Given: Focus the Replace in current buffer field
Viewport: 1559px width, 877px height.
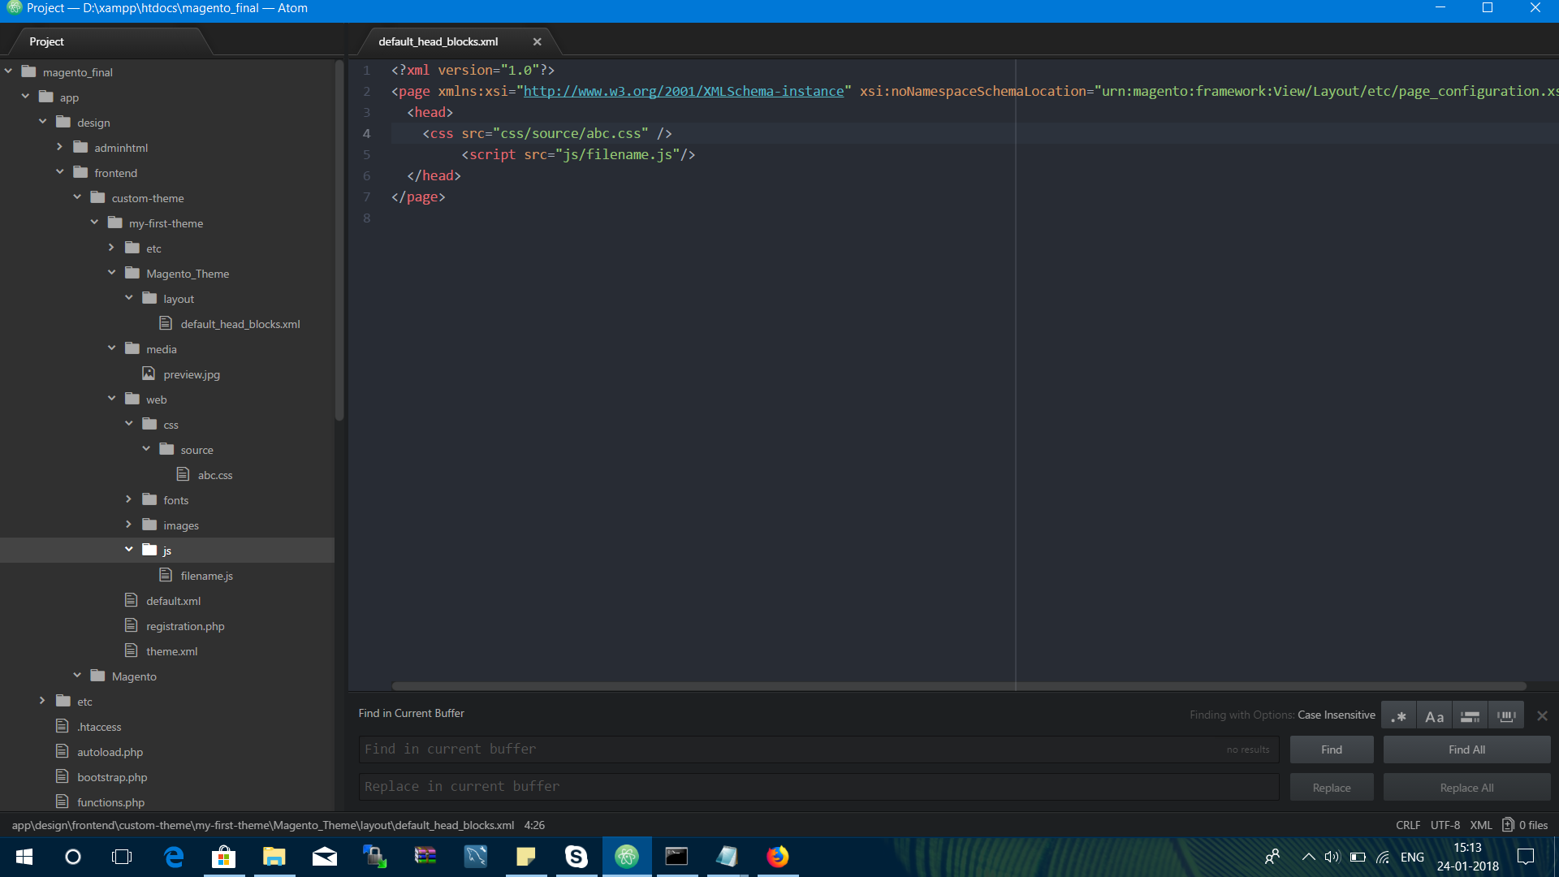Looking at the screenshot, I should coord(818,787).
